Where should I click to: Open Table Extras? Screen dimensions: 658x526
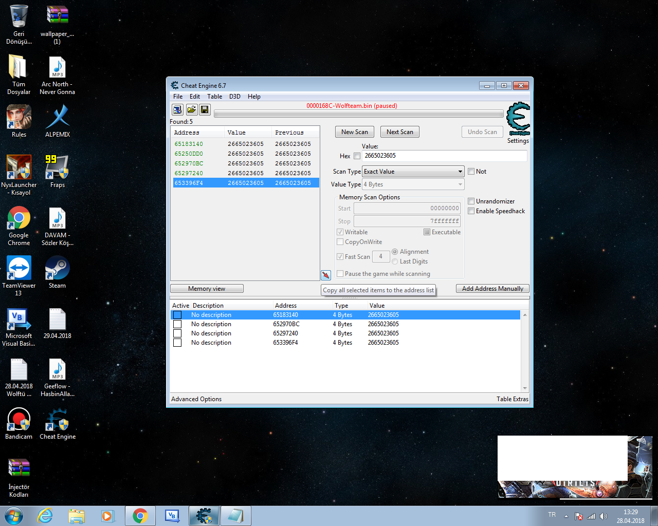pyautogui.click(x=513, y=399)
